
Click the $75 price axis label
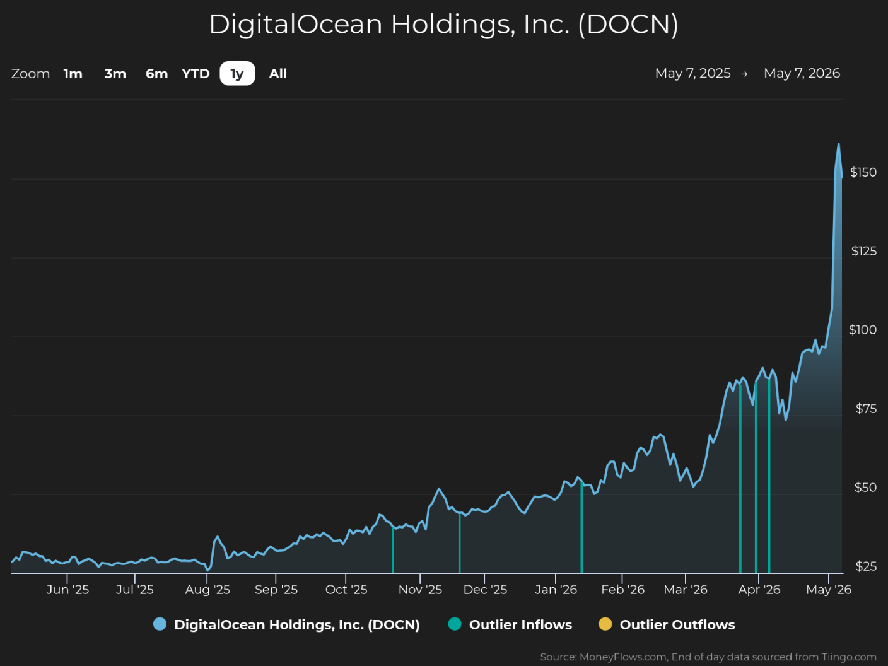point(866,409)
